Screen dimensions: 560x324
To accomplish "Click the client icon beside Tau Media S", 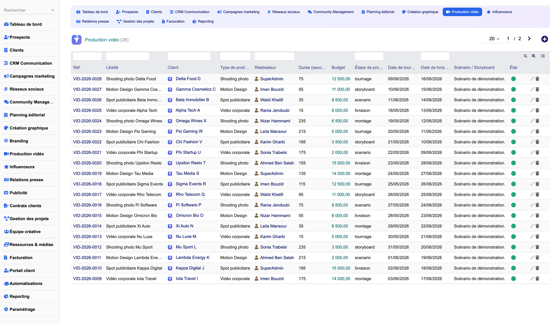I will 170,173.
